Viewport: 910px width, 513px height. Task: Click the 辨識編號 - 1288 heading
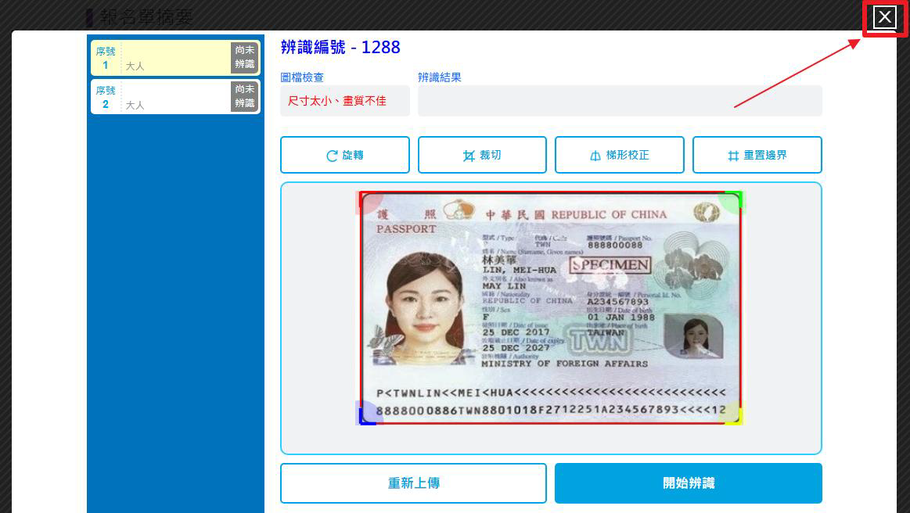pyautogui.click(x=340, y=47)
